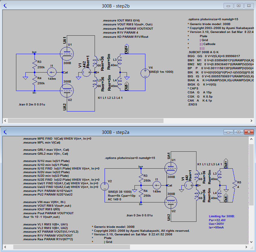Close the 300B - step2a window
Viewport: 256px width, 252px height.
[249, 132]
